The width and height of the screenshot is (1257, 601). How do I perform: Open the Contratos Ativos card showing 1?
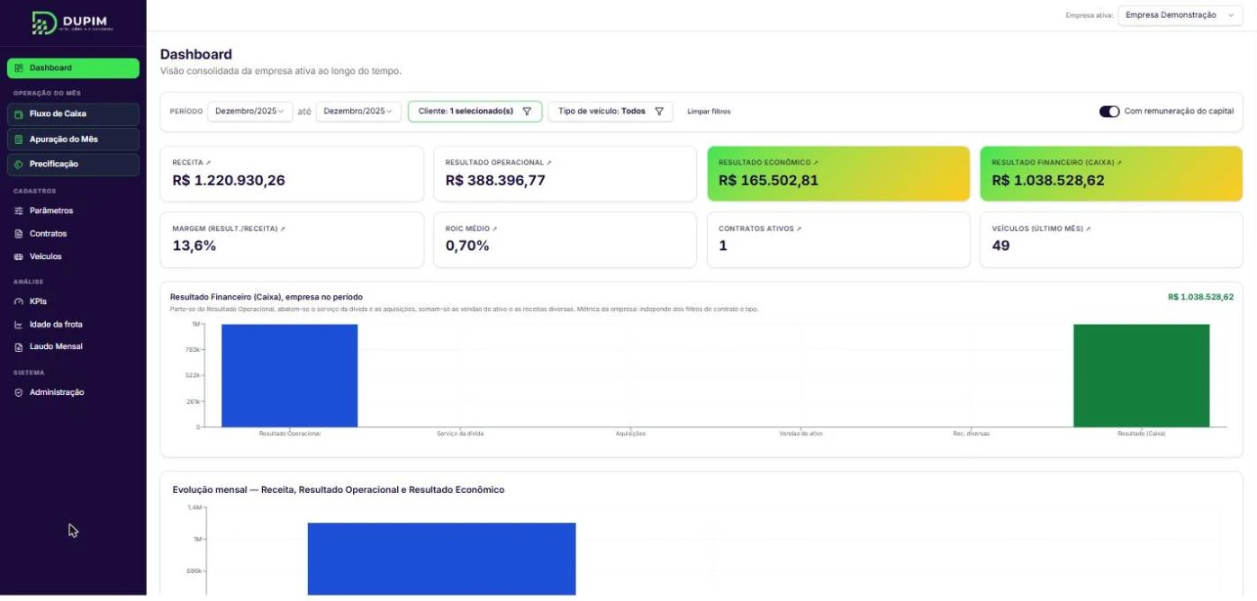click(838, 240)
